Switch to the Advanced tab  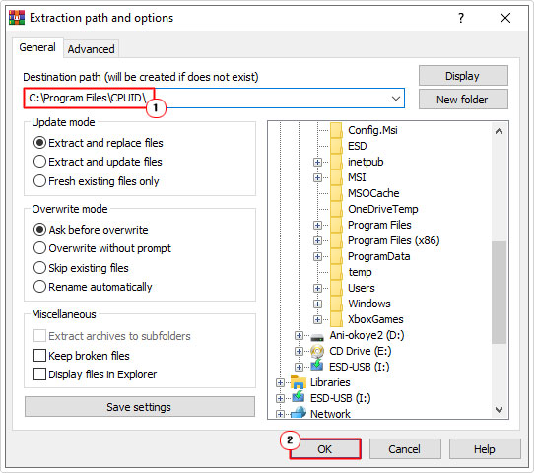pyautogui.click(x=91, y=49)
